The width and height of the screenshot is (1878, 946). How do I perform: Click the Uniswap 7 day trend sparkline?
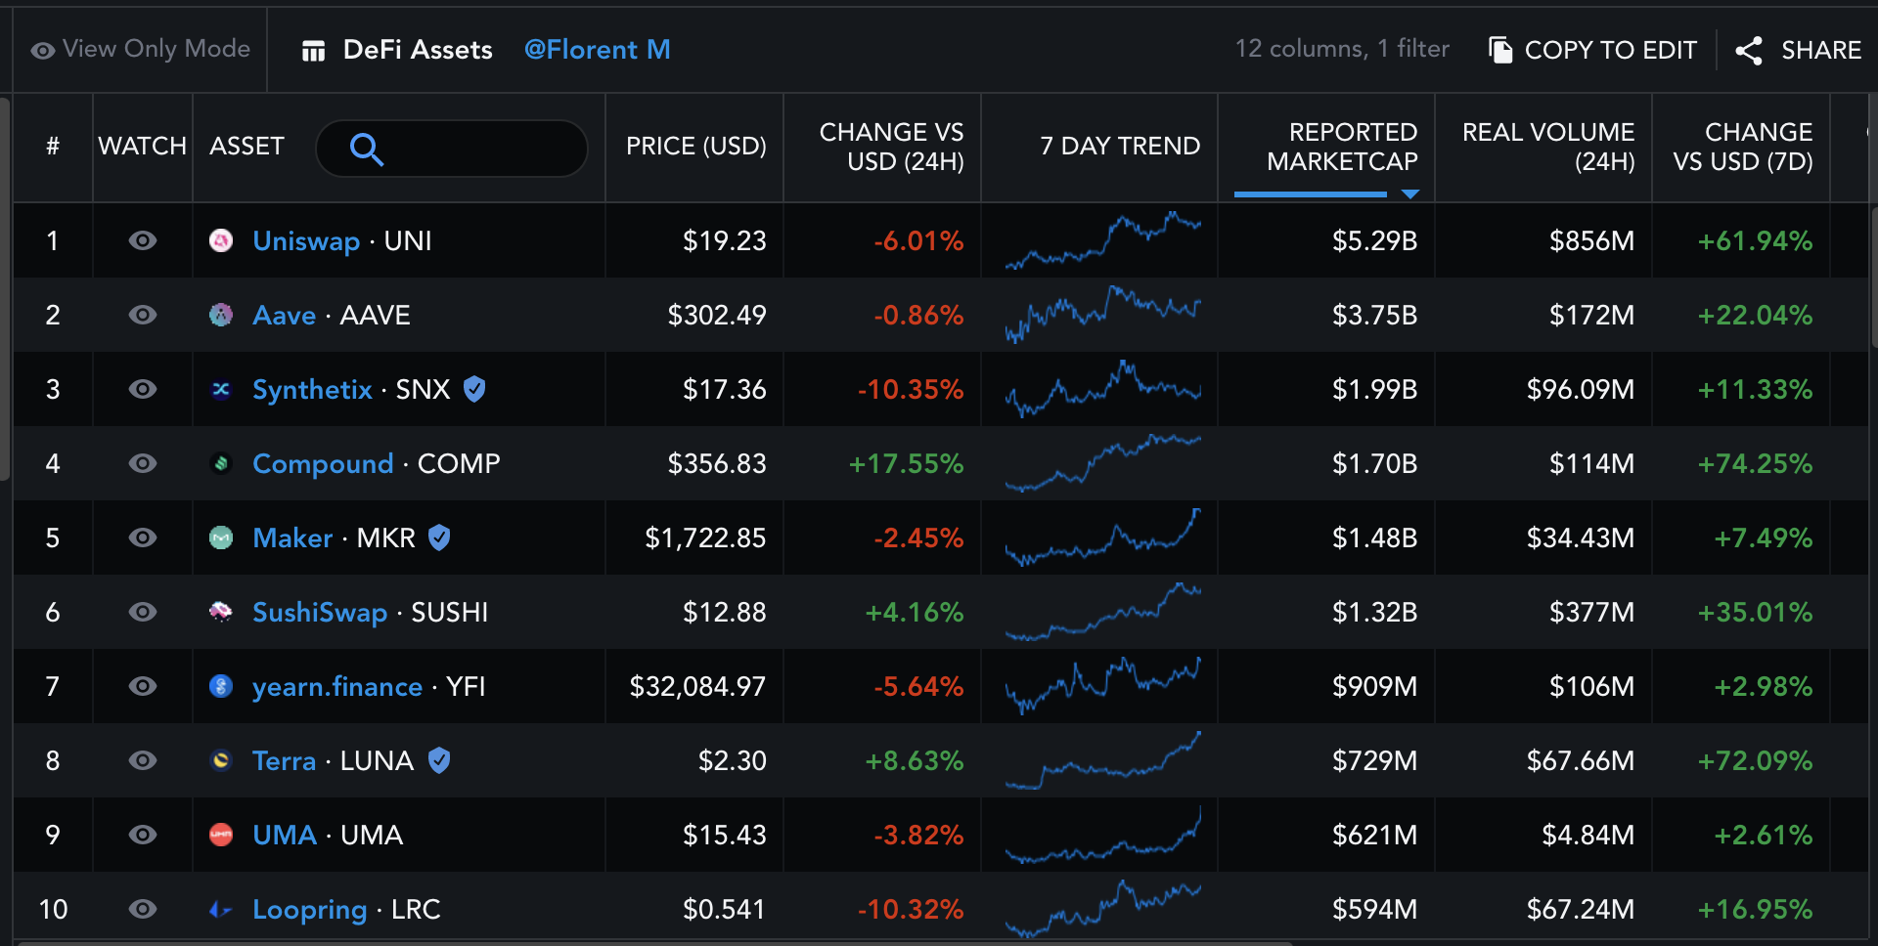pos(1102,240)
